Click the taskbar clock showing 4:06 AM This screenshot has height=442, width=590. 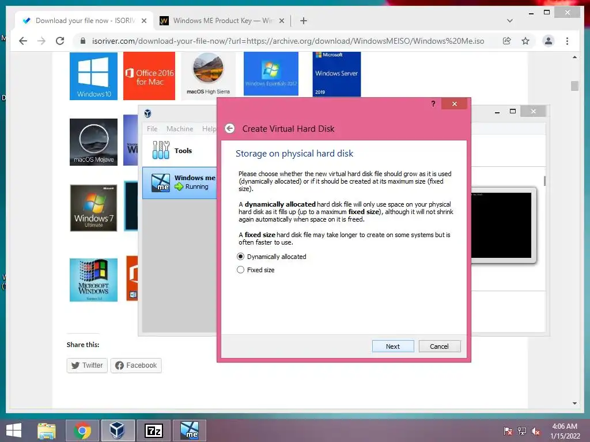pyautogui.click(x=565, y=431)
